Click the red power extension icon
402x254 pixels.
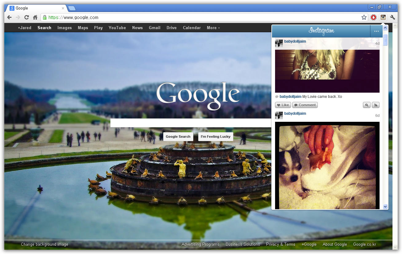(373, 17)
